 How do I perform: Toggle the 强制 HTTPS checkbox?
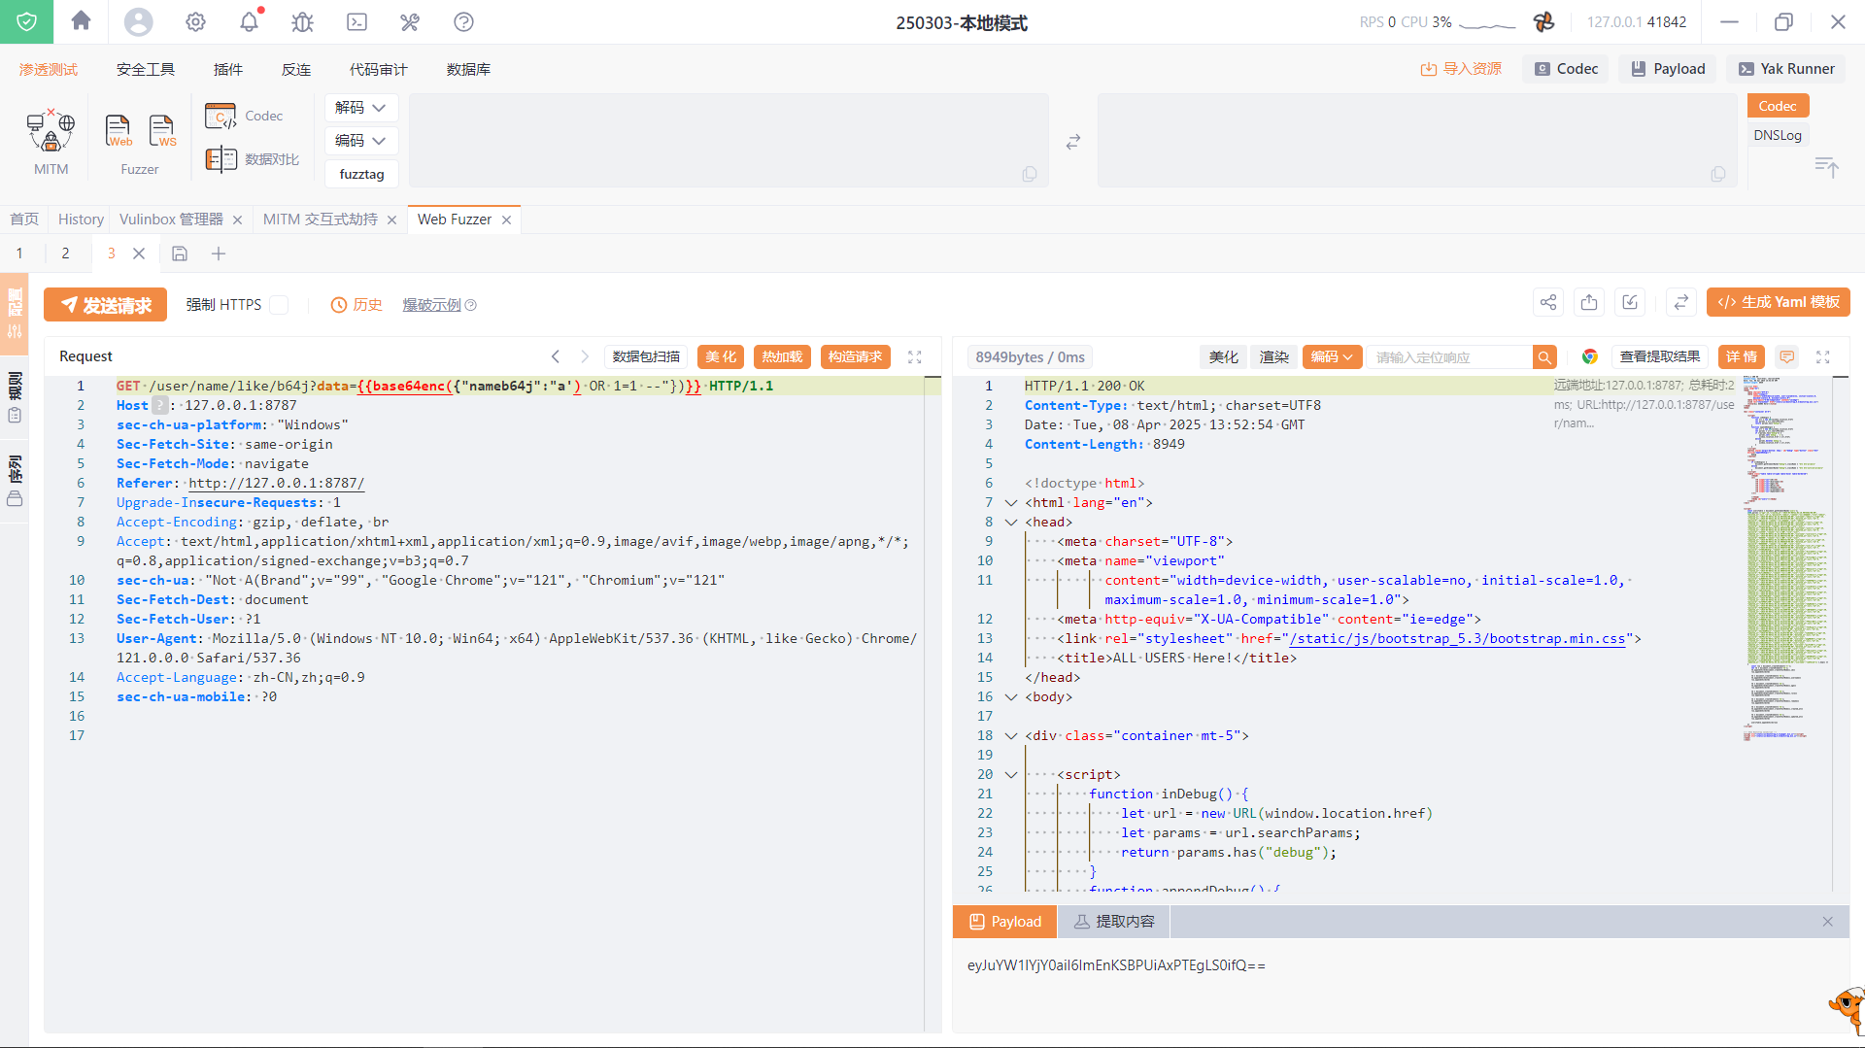(280, 305)
